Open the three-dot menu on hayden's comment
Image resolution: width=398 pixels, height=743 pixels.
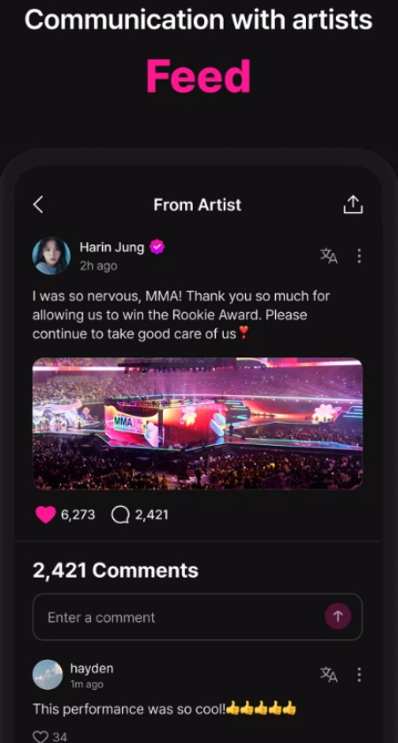pos(359,674)
